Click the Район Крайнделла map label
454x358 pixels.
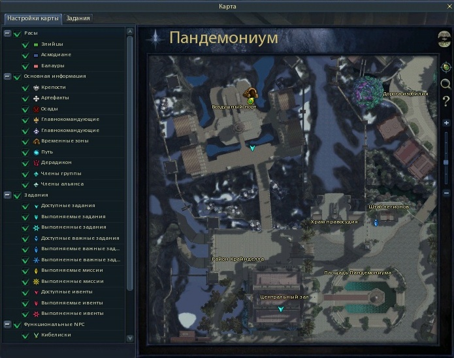pyautogui.click(x=238, y=259)
